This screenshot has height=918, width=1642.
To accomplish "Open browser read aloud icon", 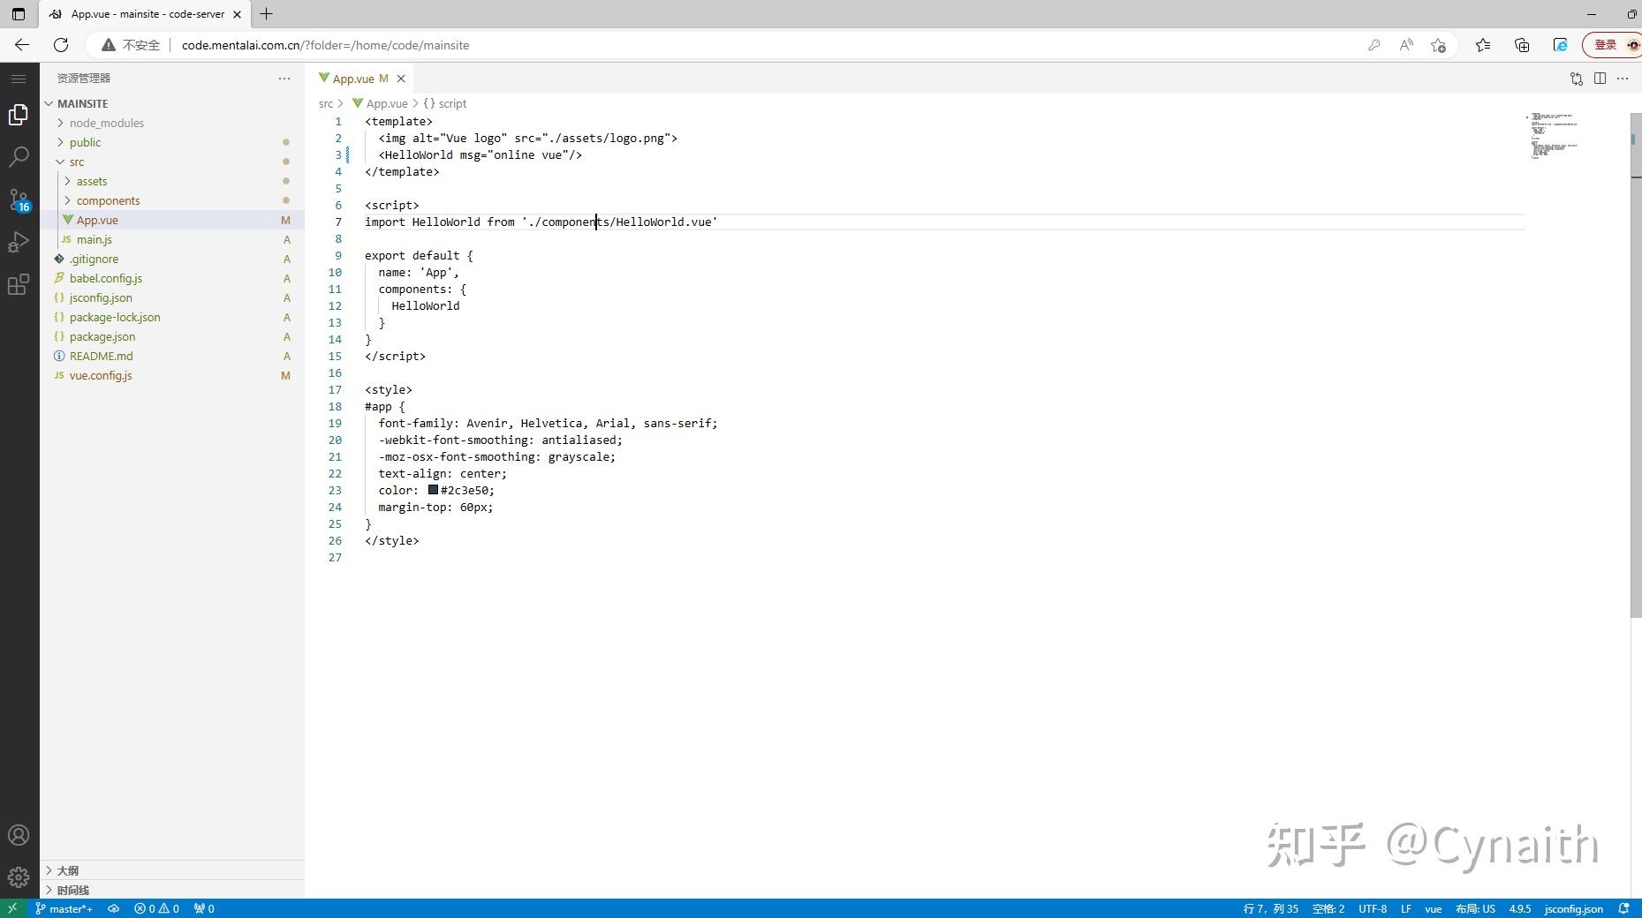I will coord(1406,45).
